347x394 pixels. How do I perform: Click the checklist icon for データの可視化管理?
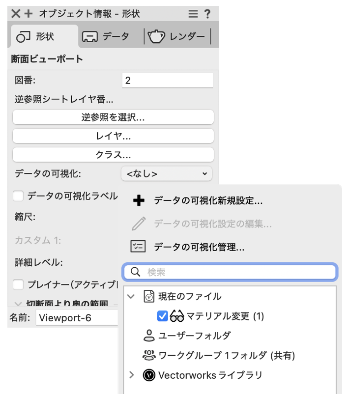tap(138, 247)
